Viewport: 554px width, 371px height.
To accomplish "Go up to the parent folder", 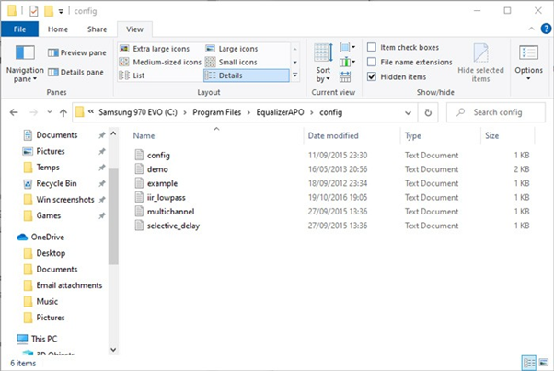I will [x=63, y=112].
